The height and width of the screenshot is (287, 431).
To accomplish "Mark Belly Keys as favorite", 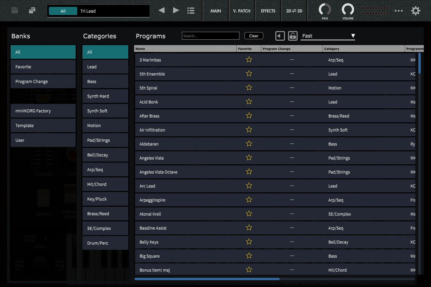I will 249,242.
